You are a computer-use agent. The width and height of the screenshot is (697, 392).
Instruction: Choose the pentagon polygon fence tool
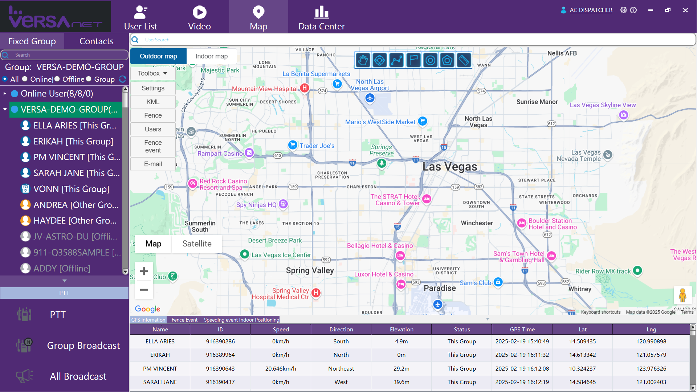pyautogui.click(x=447, y=60)
